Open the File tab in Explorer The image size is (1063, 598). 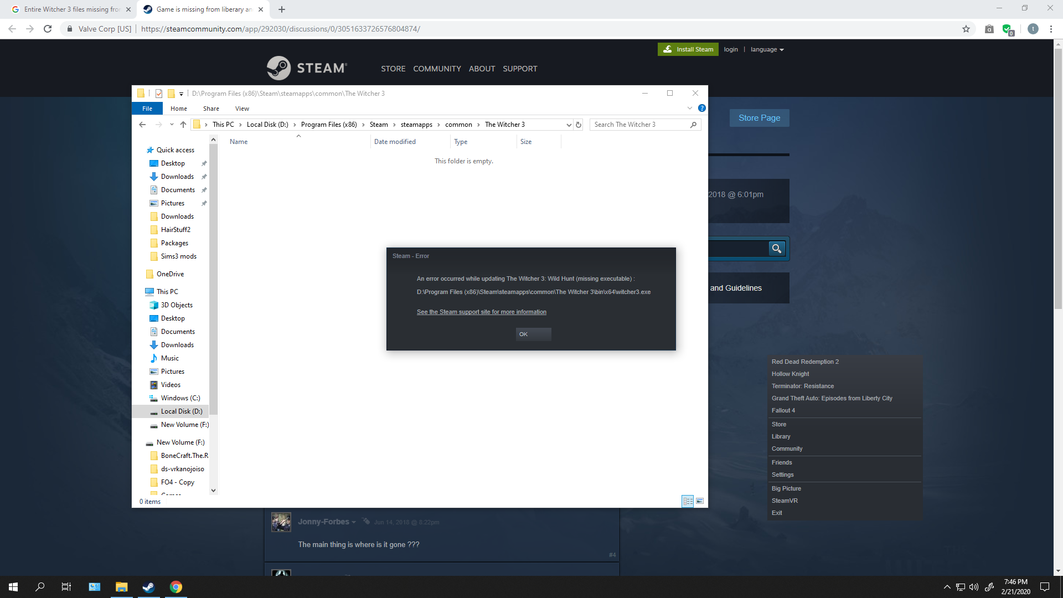click(x=147, y=109)
